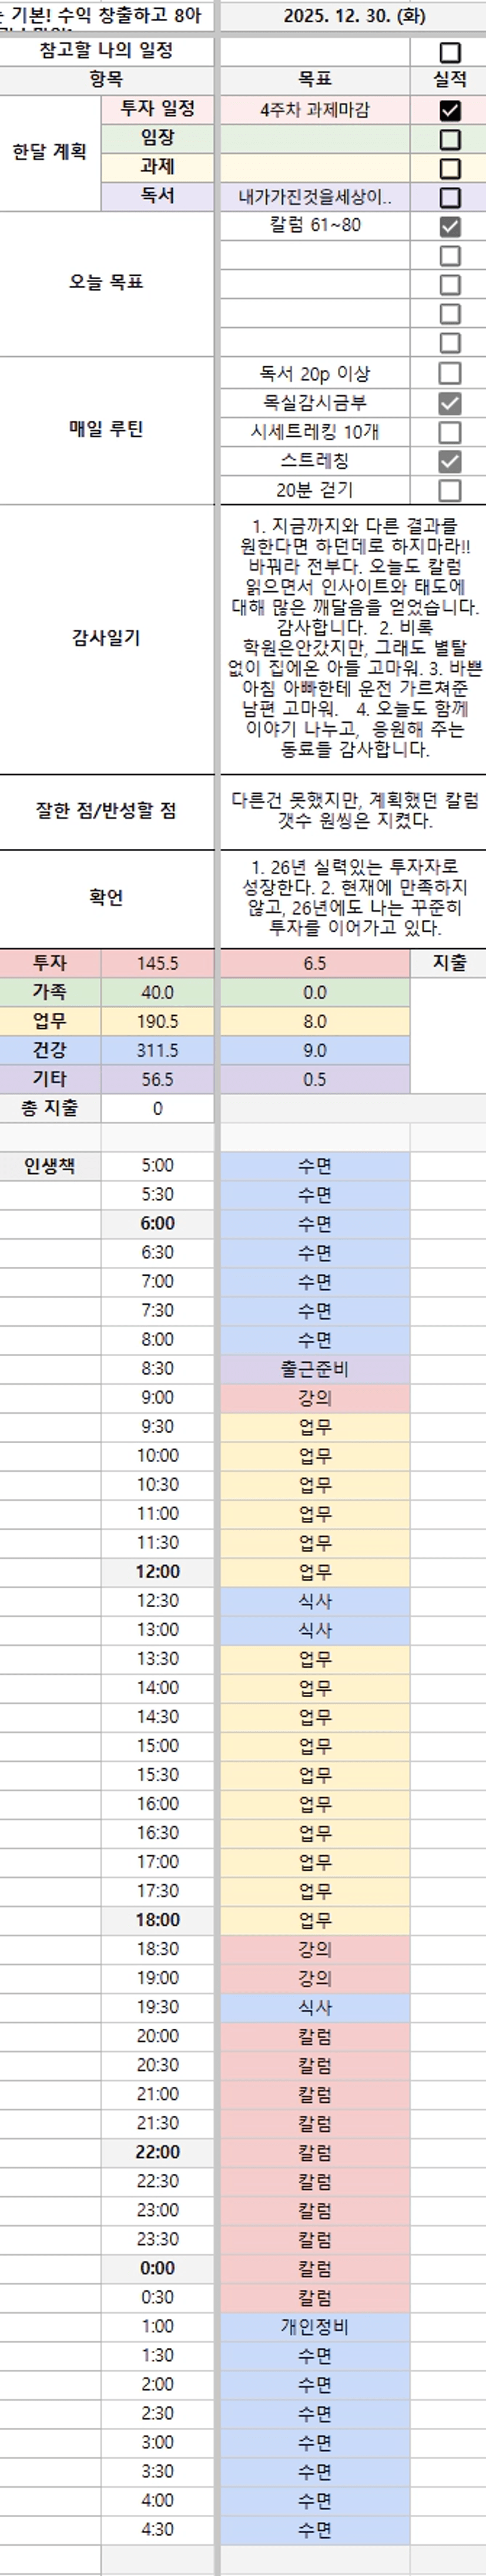Select the date cell 2025. 12. 30. (화)
Viewport: 486px width, 2576px height.
(353, 16)
